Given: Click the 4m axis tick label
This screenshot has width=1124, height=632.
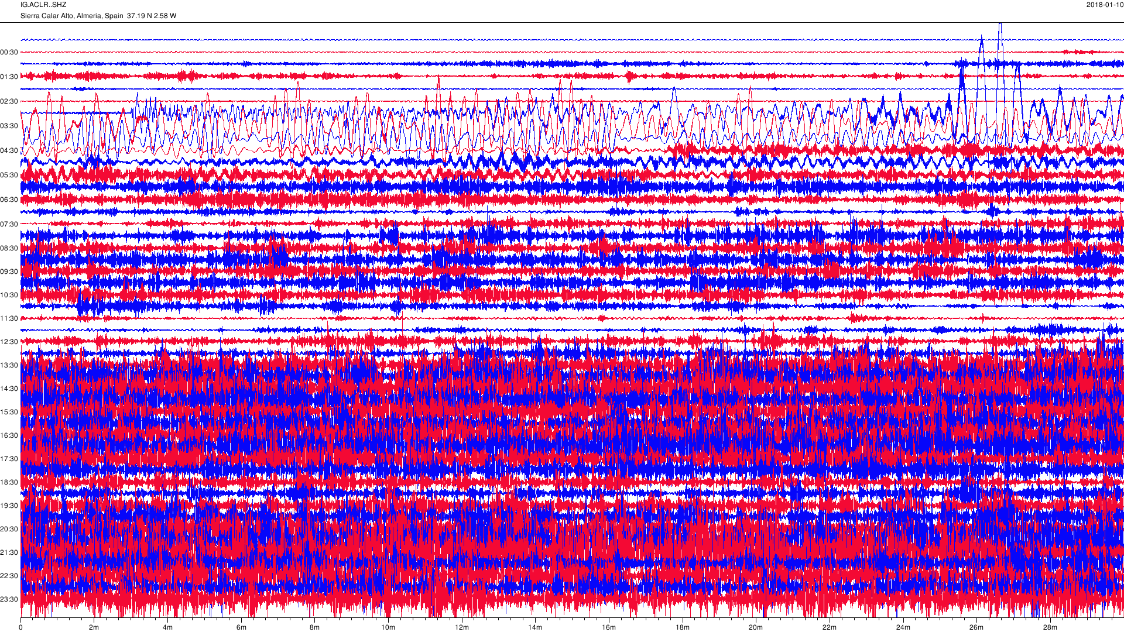Looking at the screenshot, I should pos(167,627).
